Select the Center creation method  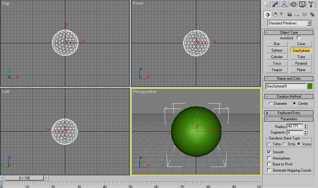click(294, 103)
